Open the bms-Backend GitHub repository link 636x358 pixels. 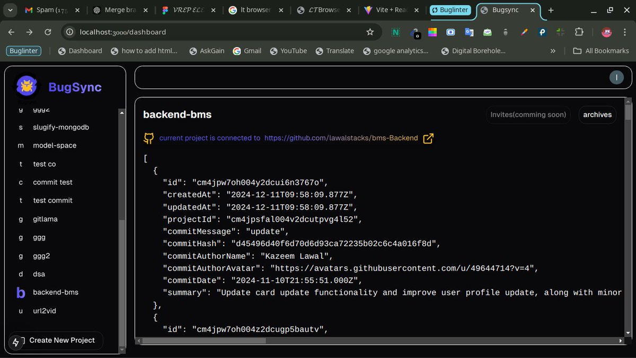[341, 138]
